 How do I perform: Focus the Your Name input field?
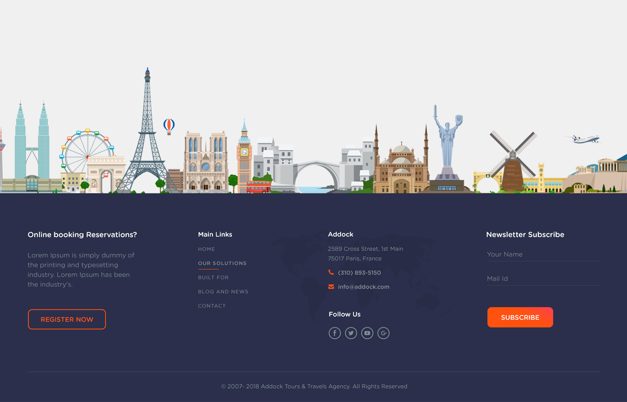(x=543, y=254)
